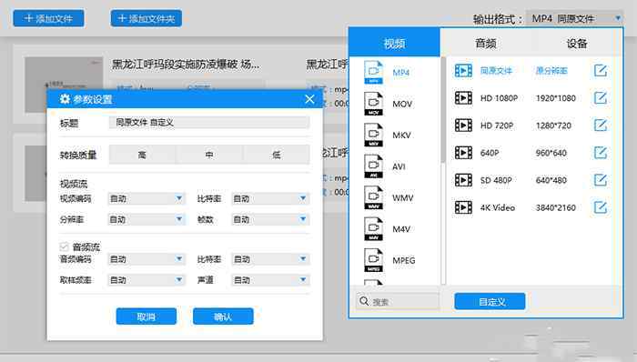Open the 输出格式 dropdown
This screenshot has height=362, width=637.
click(x=574, y=18)
